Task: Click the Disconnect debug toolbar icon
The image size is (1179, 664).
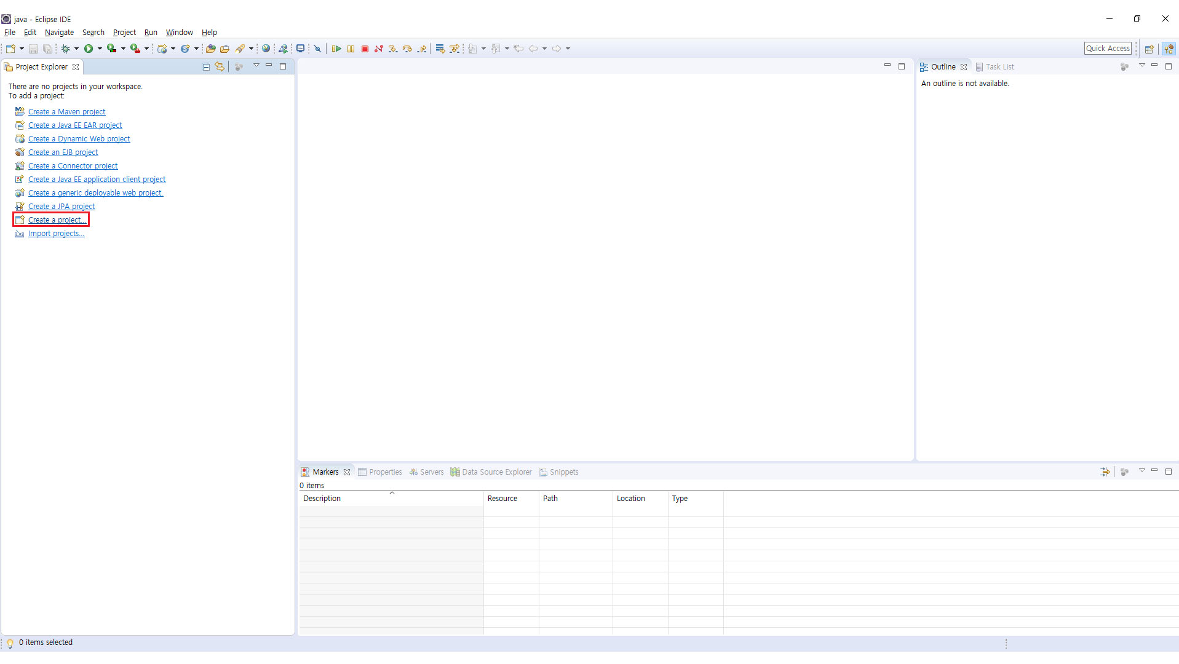Action: click(x=379, y=49)
